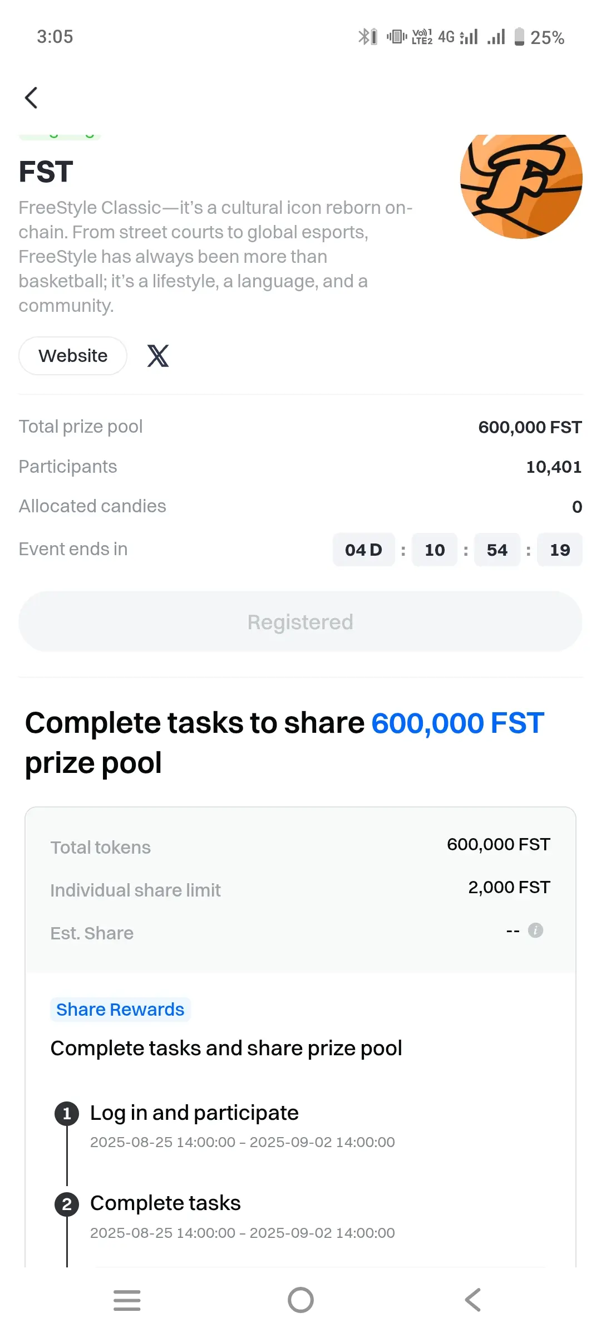Tap Log in and participate step
The width and height of the screenshot is (601, 1332).
click(194, 1113)
